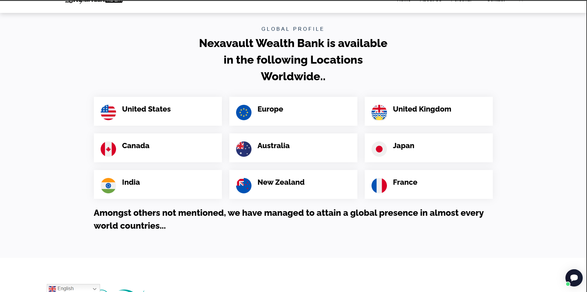587x292 pixels.
Task: Click the Canada location label
Action: click(136, 146)
